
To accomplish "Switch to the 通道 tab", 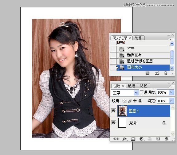I will point(132,86).
